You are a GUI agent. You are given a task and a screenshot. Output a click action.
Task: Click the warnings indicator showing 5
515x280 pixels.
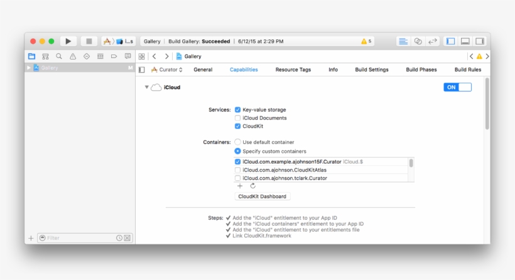(366, 41)
